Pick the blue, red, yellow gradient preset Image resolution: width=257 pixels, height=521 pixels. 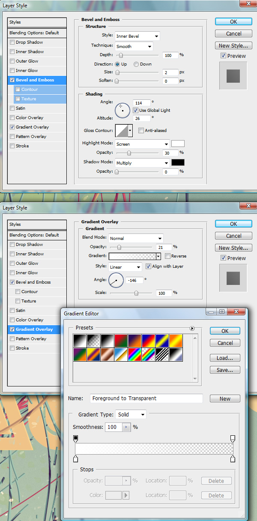[149, 341]
